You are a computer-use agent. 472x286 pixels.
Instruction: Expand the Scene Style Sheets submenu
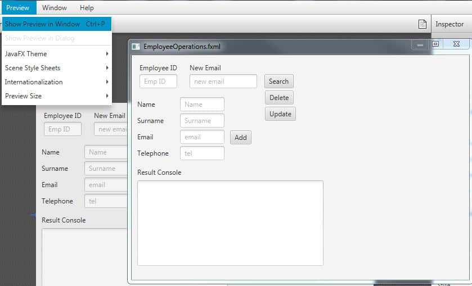coord(57,68)
